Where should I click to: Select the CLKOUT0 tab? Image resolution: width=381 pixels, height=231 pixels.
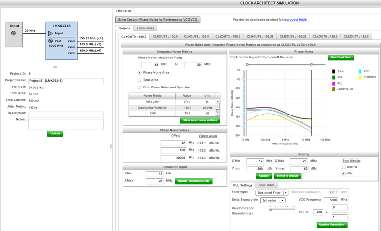pos(133,37)
